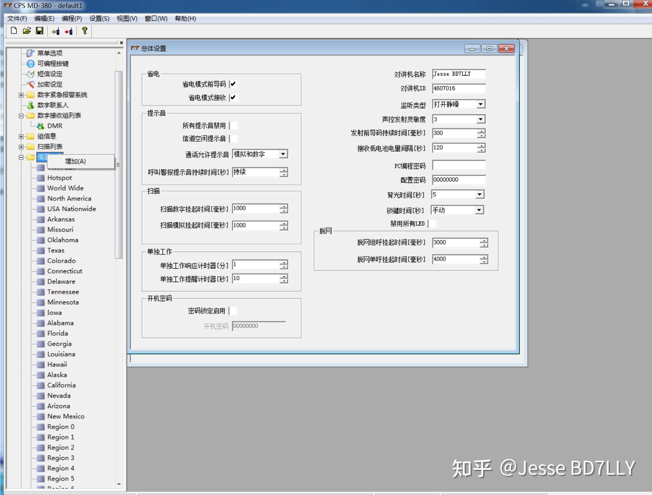The width and height of the screenshot is (652, 495).
Task: Write data to radio via the right-arrow radio icon
Action: click(68, 31)
